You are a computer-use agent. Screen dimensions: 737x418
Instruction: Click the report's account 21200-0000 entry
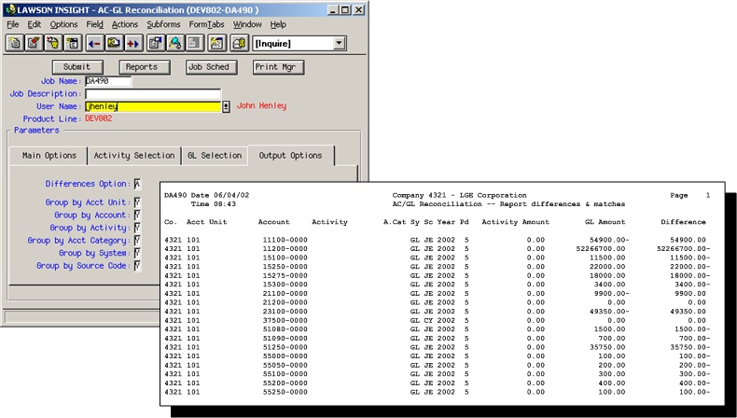coord(285,302)
